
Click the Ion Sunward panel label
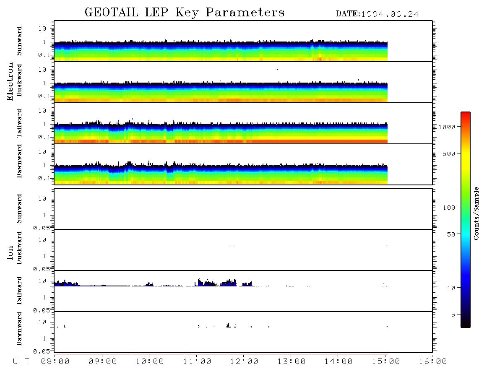click(19, 208)
